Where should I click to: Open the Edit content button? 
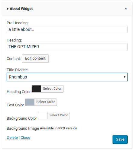35,58
